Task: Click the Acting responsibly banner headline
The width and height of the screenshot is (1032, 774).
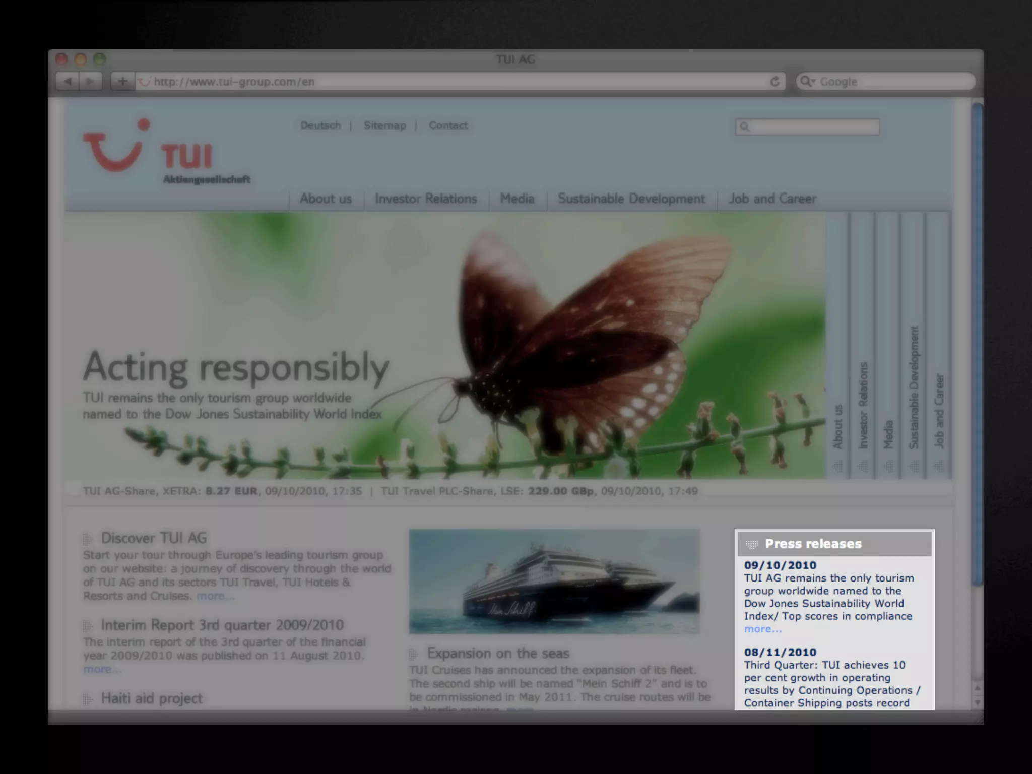Action: coord(236,368)
